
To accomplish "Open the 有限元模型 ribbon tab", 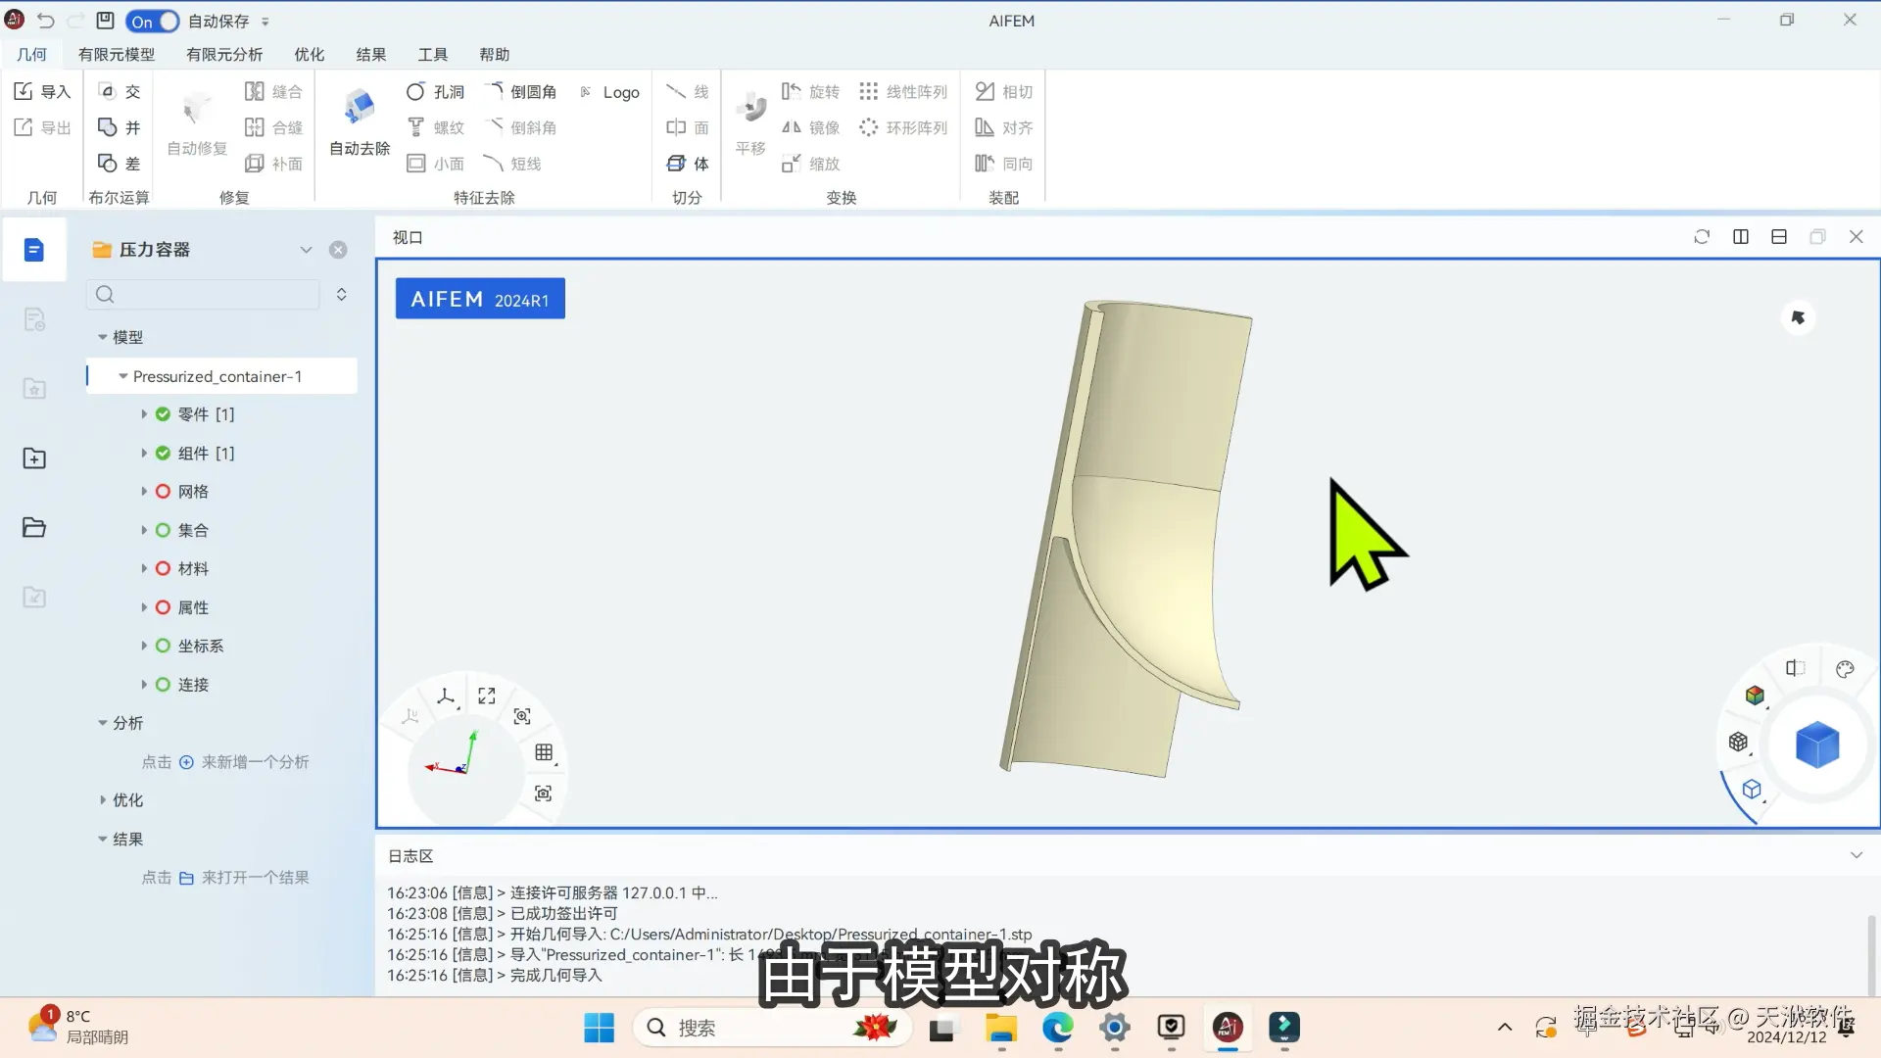I will [117, 55].
